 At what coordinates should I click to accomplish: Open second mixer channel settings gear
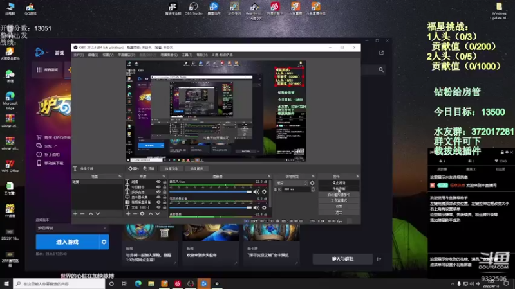(264, 207)
